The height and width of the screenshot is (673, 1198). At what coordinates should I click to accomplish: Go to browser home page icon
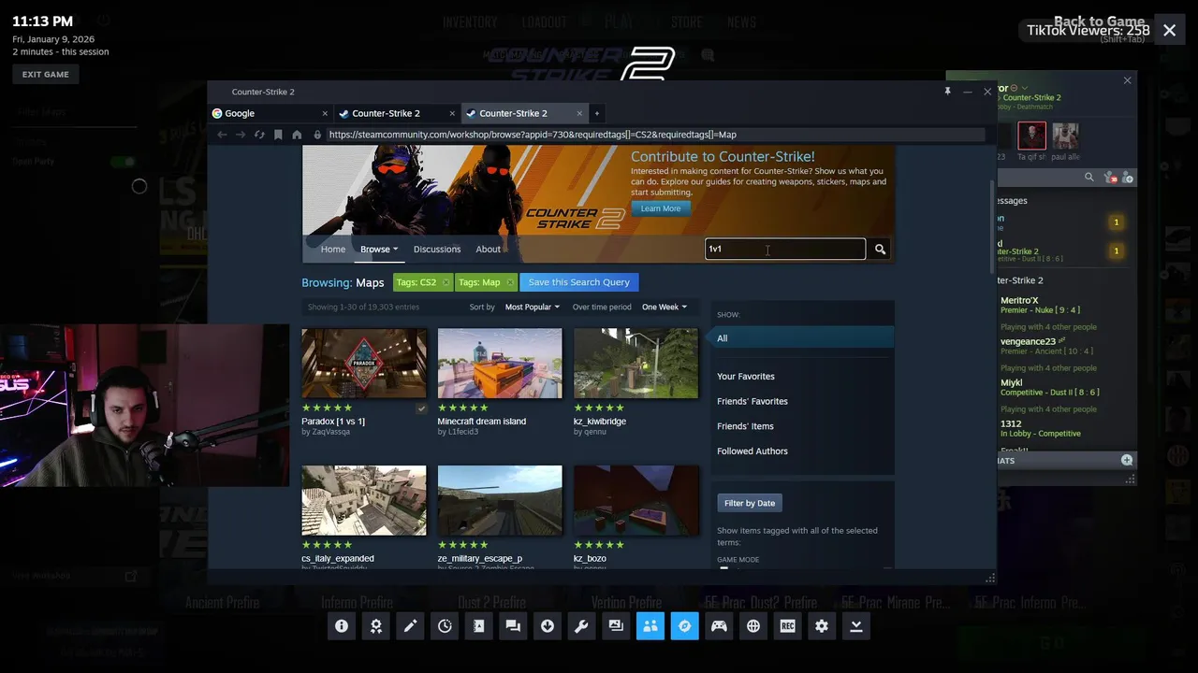click(297, 135)
